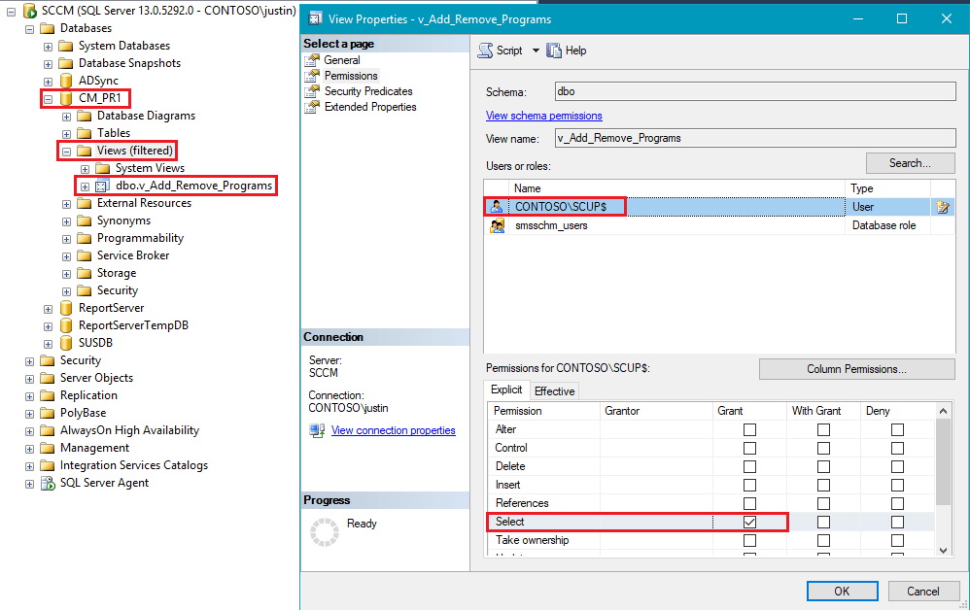Click the ReportServer database icon

pos(66,308)
